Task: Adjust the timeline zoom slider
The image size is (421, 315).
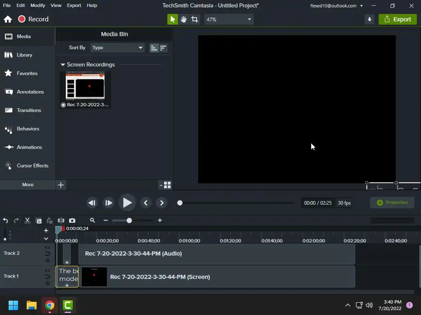Action: click(x=129, y=220)
